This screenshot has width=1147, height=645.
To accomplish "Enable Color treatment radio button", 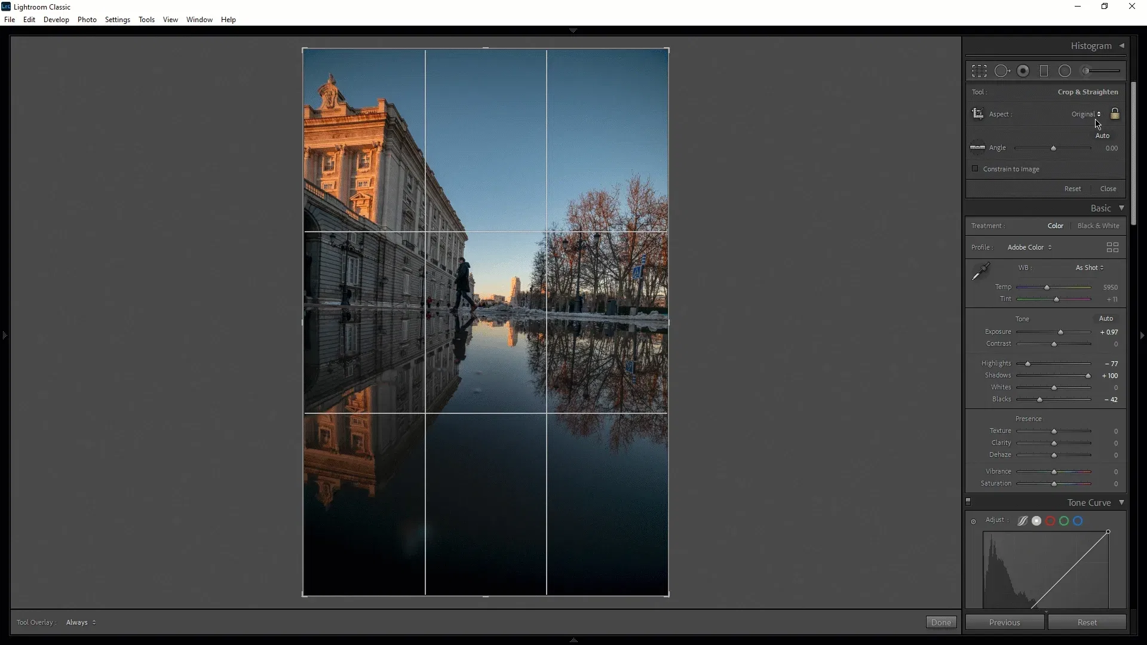I will (x=1056, y=226).
